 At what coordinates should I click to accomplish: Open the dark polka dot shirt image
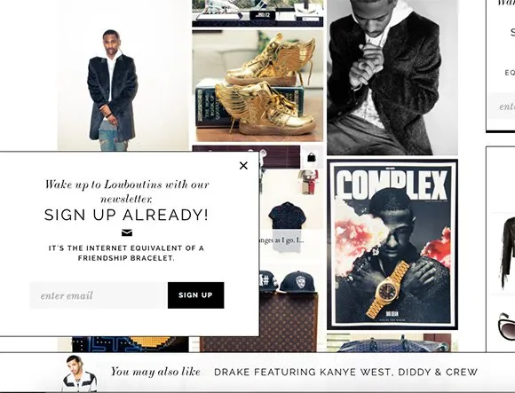click(287, 216)
